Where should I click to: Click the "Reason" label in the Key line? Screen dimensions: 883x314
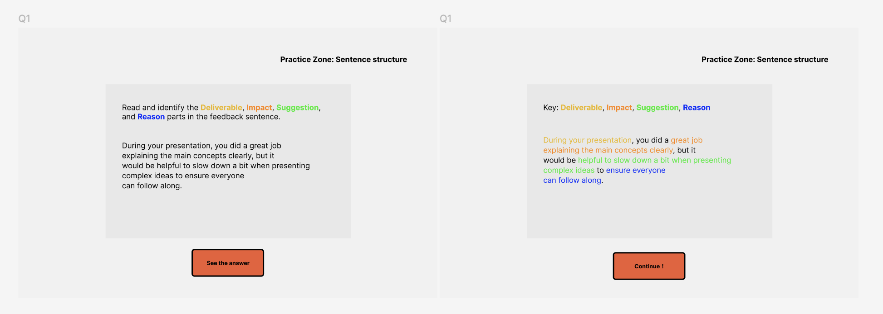(x=697, y=107)
